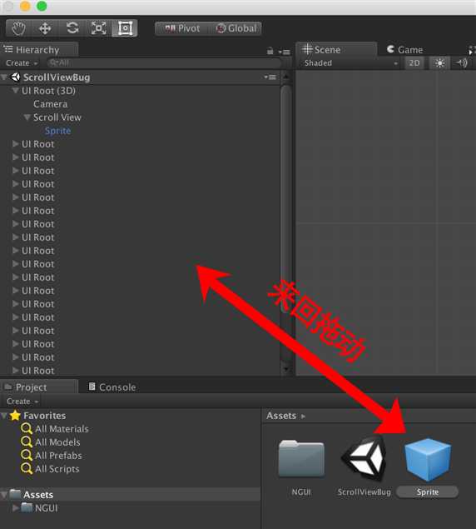The width and height of the screenshot is (476, 529).
Task: Expand the first collapsed UI Root
Action: point(15,144)
